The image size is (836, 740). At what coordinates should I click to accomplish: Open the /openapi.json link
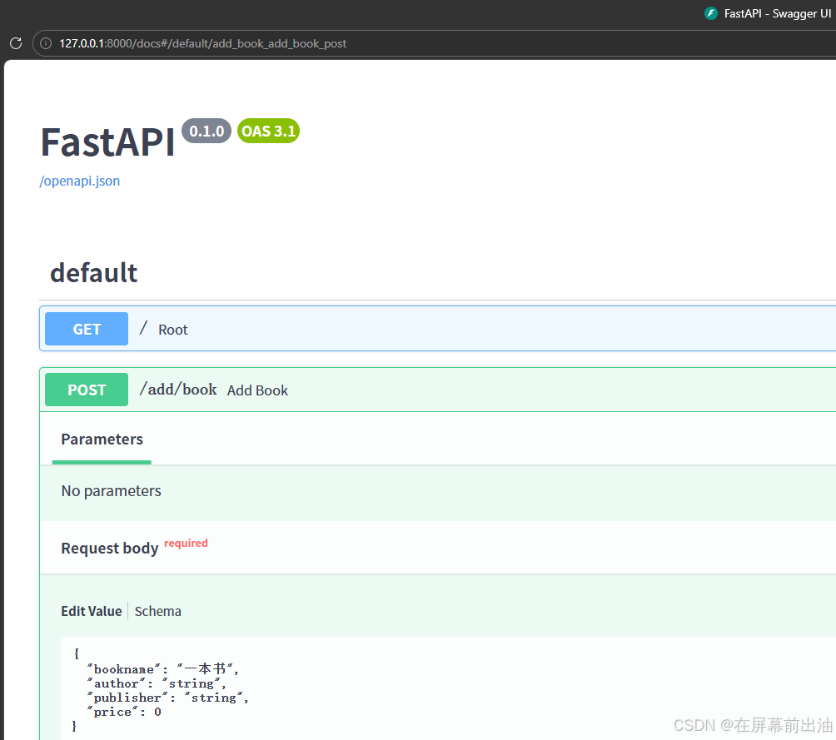tap(80, 181)
